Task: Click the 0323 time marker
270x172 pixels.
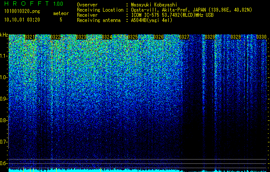Action: [x=81, y=37]
